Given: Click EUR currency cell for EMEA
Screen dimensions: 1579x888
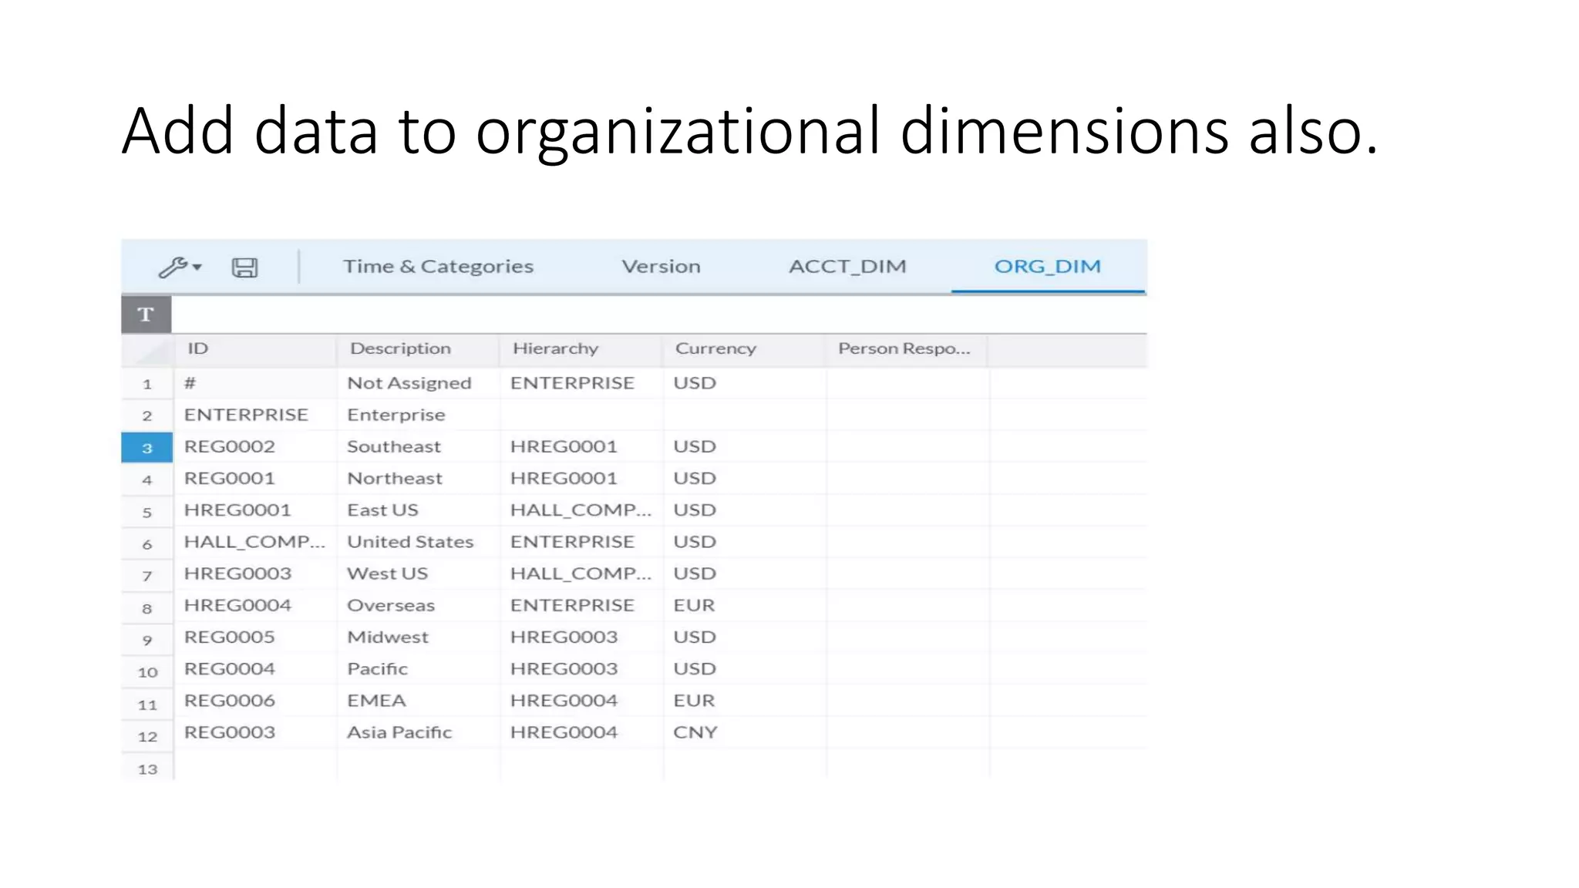Looking at the screenshot, I should (x=744, y=701).
